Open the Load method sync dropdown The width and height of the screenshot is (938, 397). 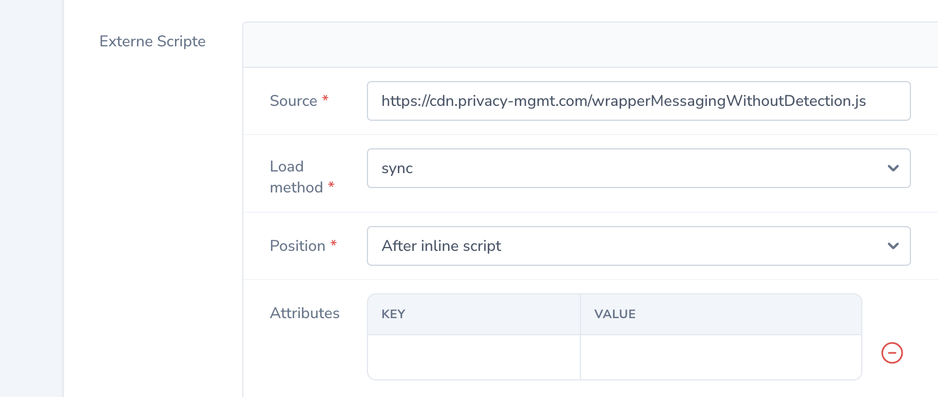(x=638, y=168)
